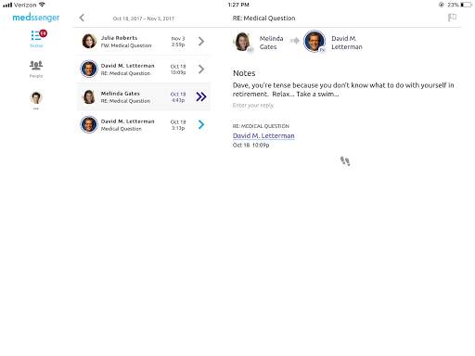This screenshot has width=475, height=356.
Task: Click the Oct 18 4:43p timestamp
Action: (x=178, y=97)
